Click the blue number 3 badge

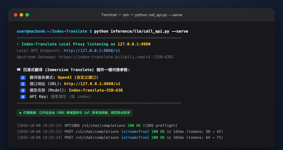coord(23,90)
